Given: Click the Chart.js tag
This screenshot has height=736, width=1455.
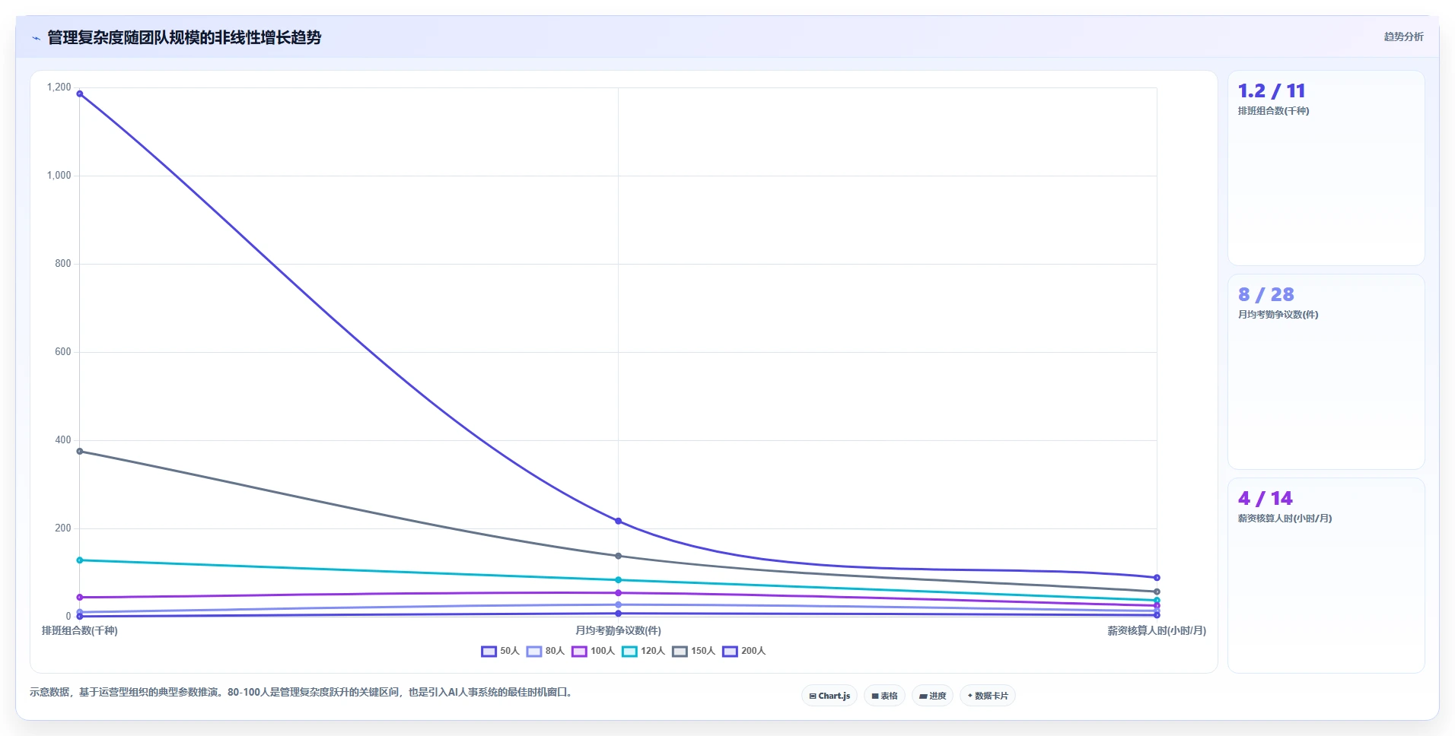Looking at the screenshot, I should (829, 696).
